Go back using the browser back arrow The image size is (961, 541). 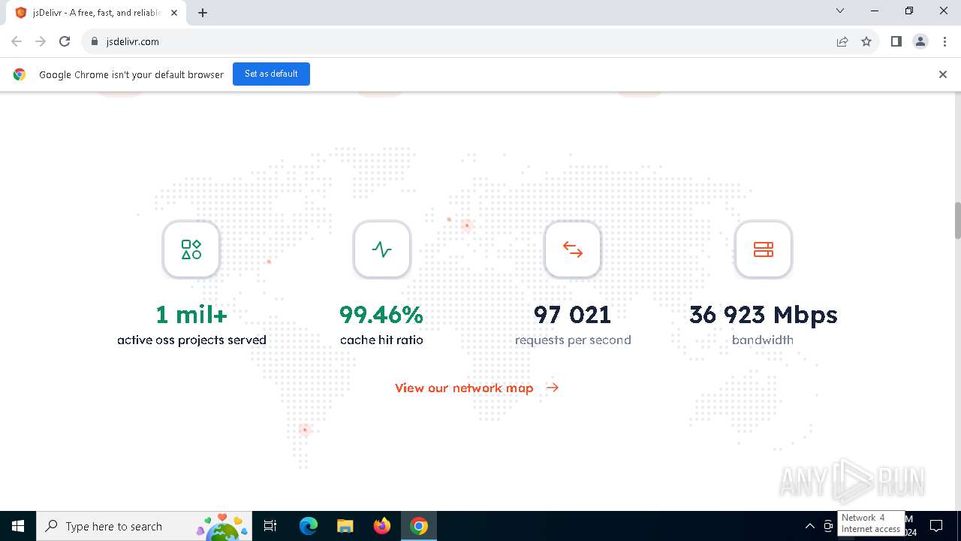coord(17,41)
